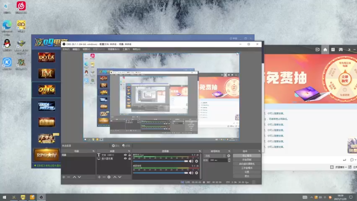The image size is (357, 201).
Task: Move scene down arrow in scenes panel
Action: (x=79, y=177)
